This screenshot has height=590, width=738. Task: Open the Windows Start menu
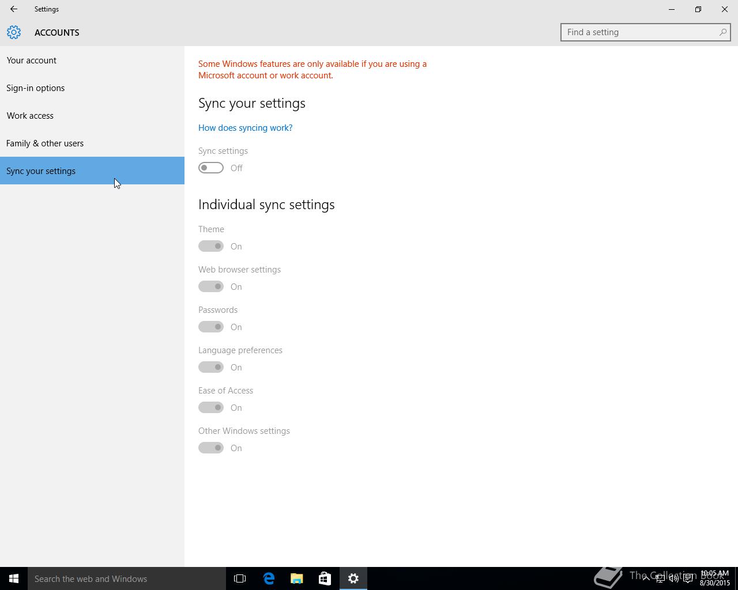click(14, 578)
